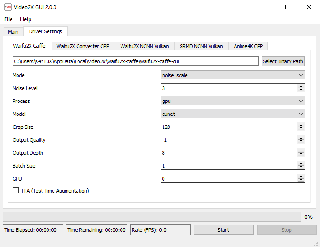Open the Waifu2X NCNN Vulkan tab

coord(144,46)
